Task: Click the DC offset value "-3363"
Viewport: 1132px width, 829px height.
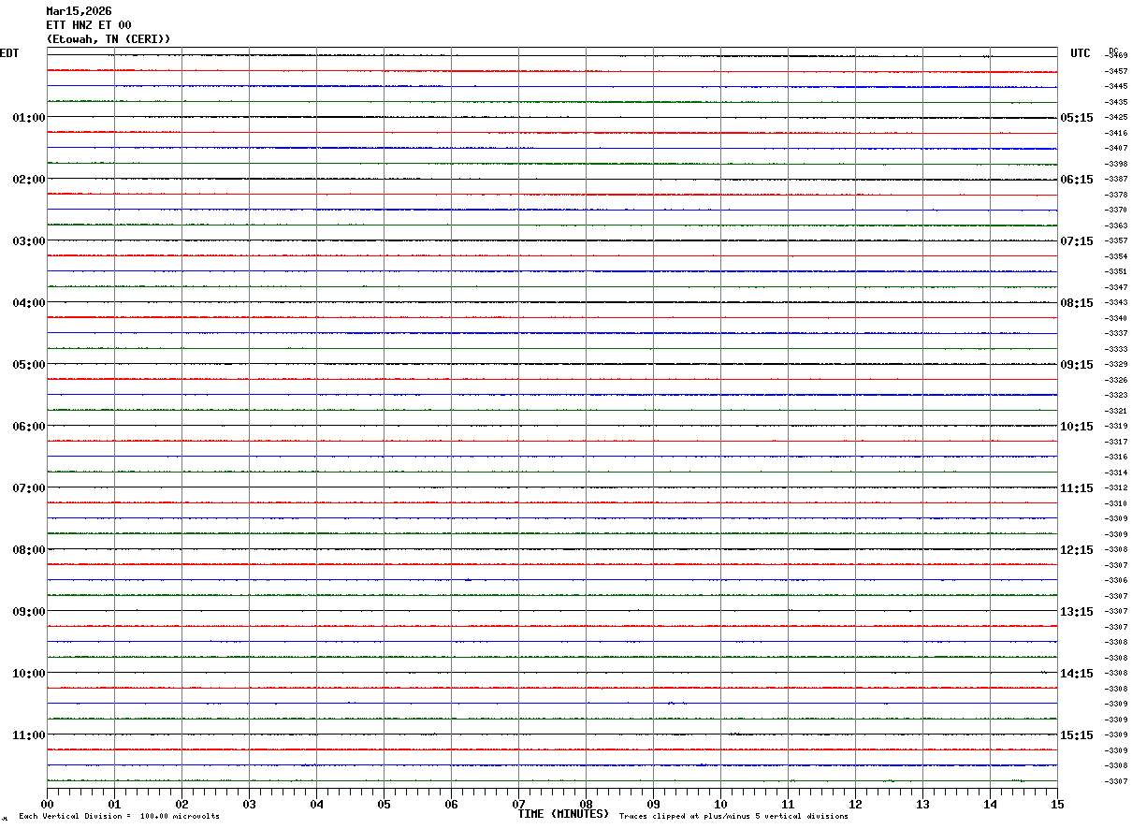Action: [1115, 225]
